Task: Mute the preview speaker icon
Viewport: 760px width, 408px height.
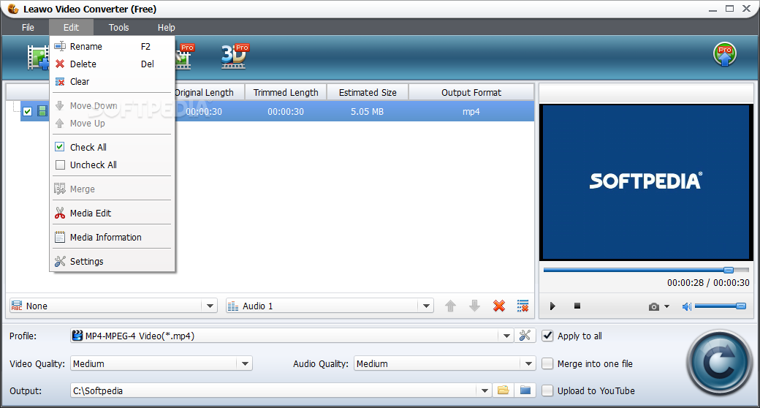Action: coord(686,306)
